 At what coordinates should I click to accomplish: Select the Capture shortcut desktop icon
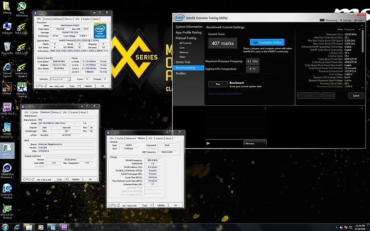pyautogui.click(x=7, y=150)
